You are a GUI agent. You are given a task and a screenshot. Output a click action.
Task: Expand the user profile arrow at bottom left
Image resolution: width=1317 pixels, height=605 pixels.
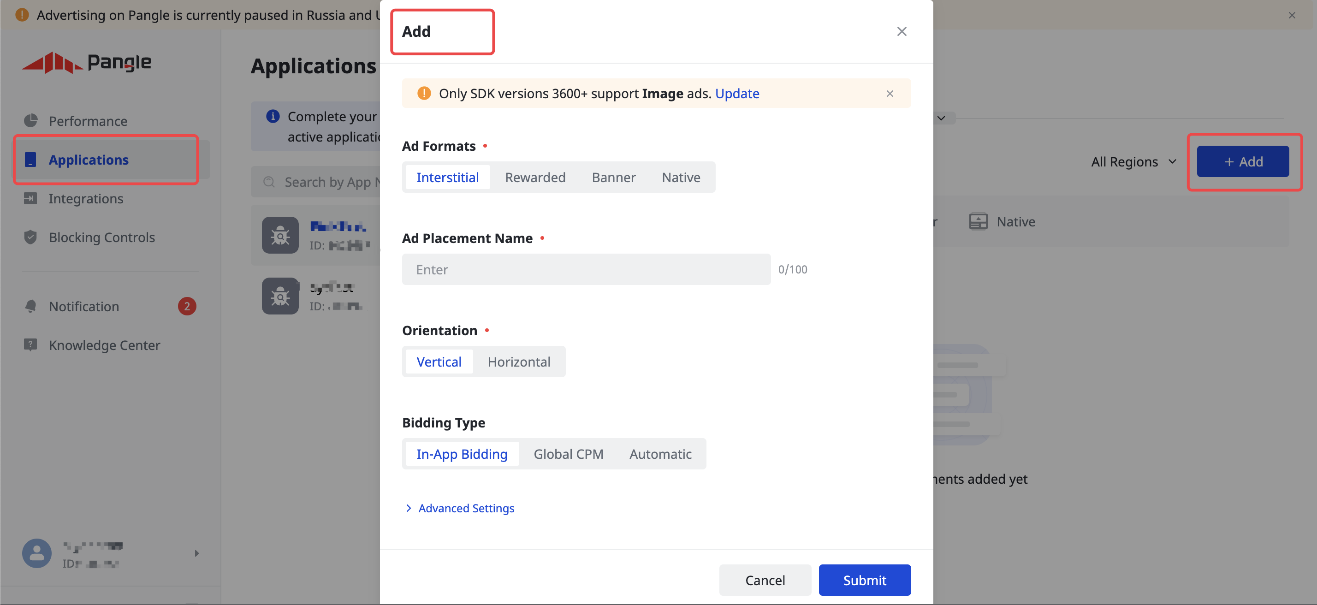pos(196,553)
